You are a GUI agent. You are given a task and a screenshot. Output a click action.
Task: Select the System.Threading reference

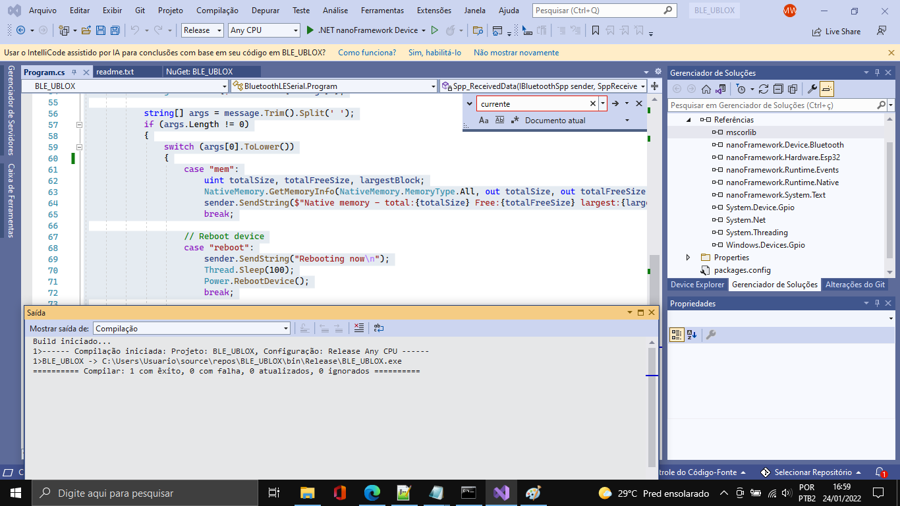(x=756, y=233)
